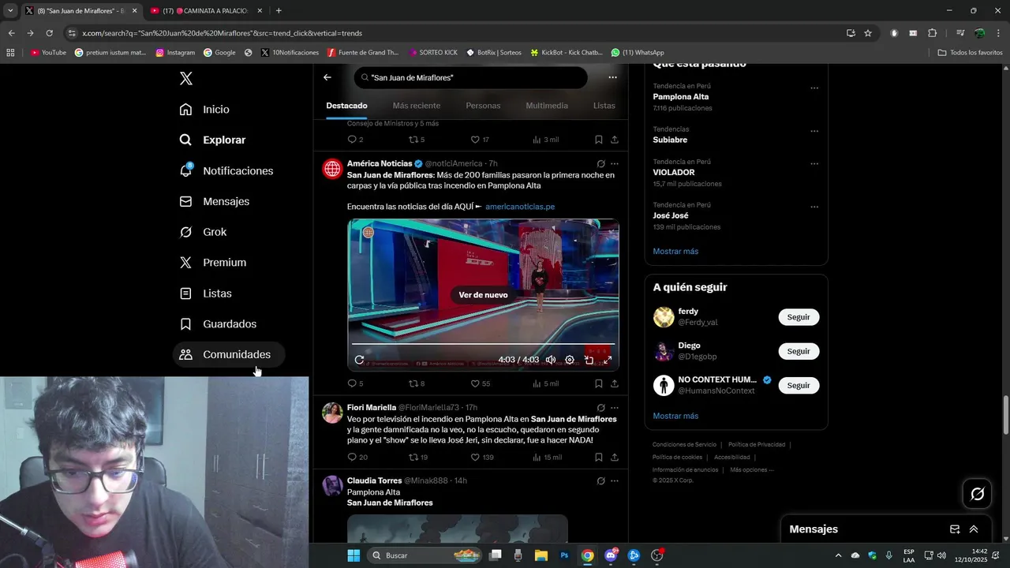This screenshot has width=1010, height=568.
Task: Replay video with circular arrow icon
Action: [359, 360]
